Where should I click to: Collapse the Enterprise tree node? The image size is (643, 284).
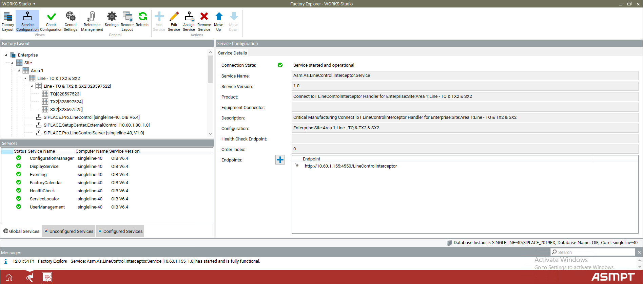6,55
